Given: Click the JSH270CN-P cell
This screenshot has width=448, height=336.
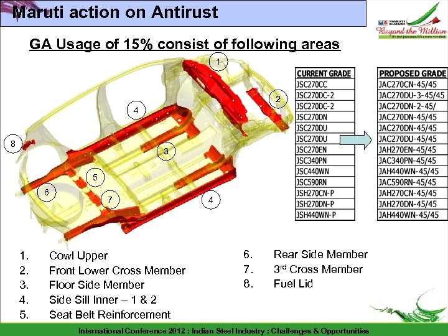Looking at the screenshot, I should (325, 193).
